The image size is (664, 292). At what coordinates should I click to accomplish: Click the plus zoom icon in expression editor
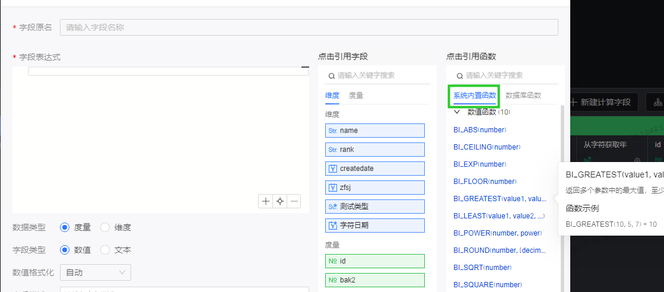tap(266, 201)
